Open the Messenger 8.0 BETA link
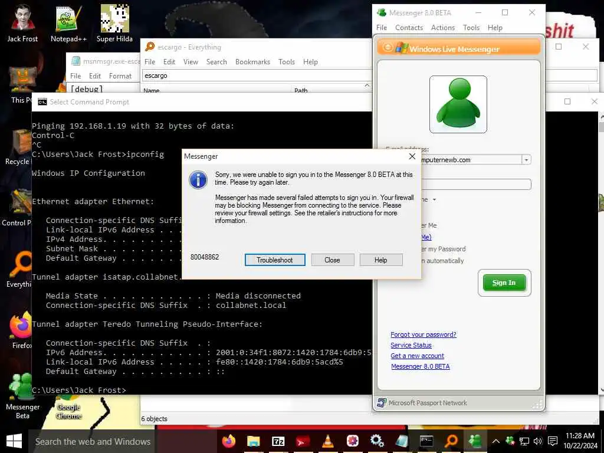Image resolution: width=604 pixels, height=453 pixels. [x=421, y=366]
